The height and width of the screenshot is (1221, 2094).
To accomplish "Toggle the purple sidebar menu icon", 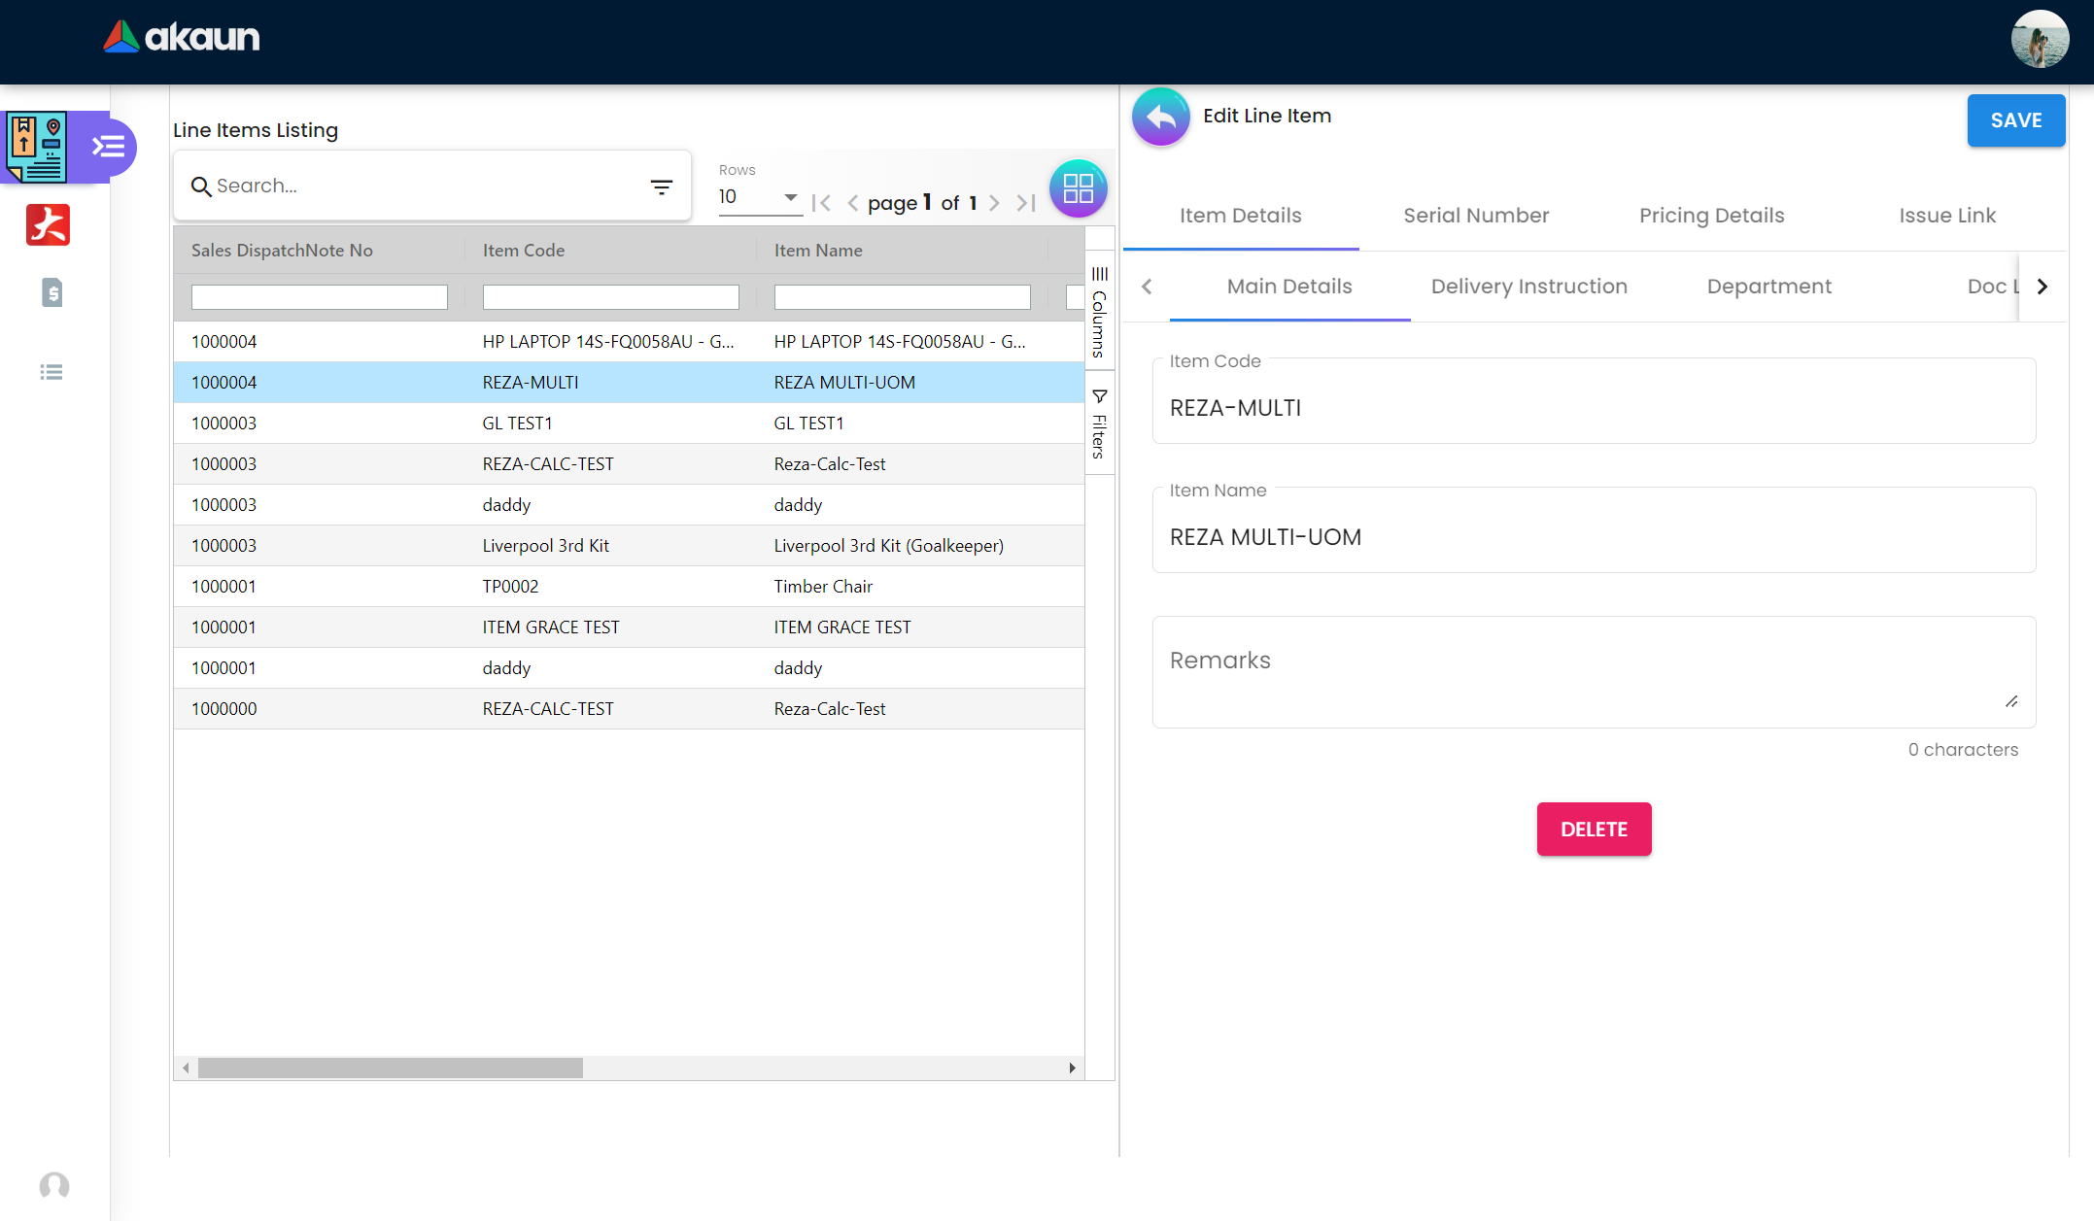I will (x=108, y=147).
